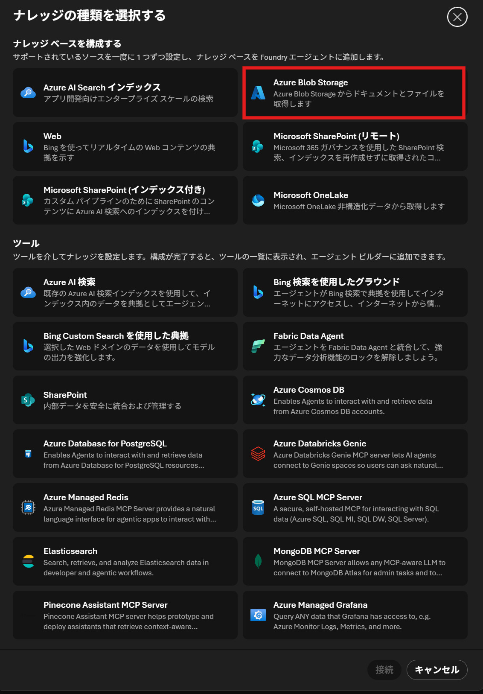This screenshot has width=483, height=694.
Task: Choose Pinecone Assistant MCP Server card
Action: click(x=125, y=615)
